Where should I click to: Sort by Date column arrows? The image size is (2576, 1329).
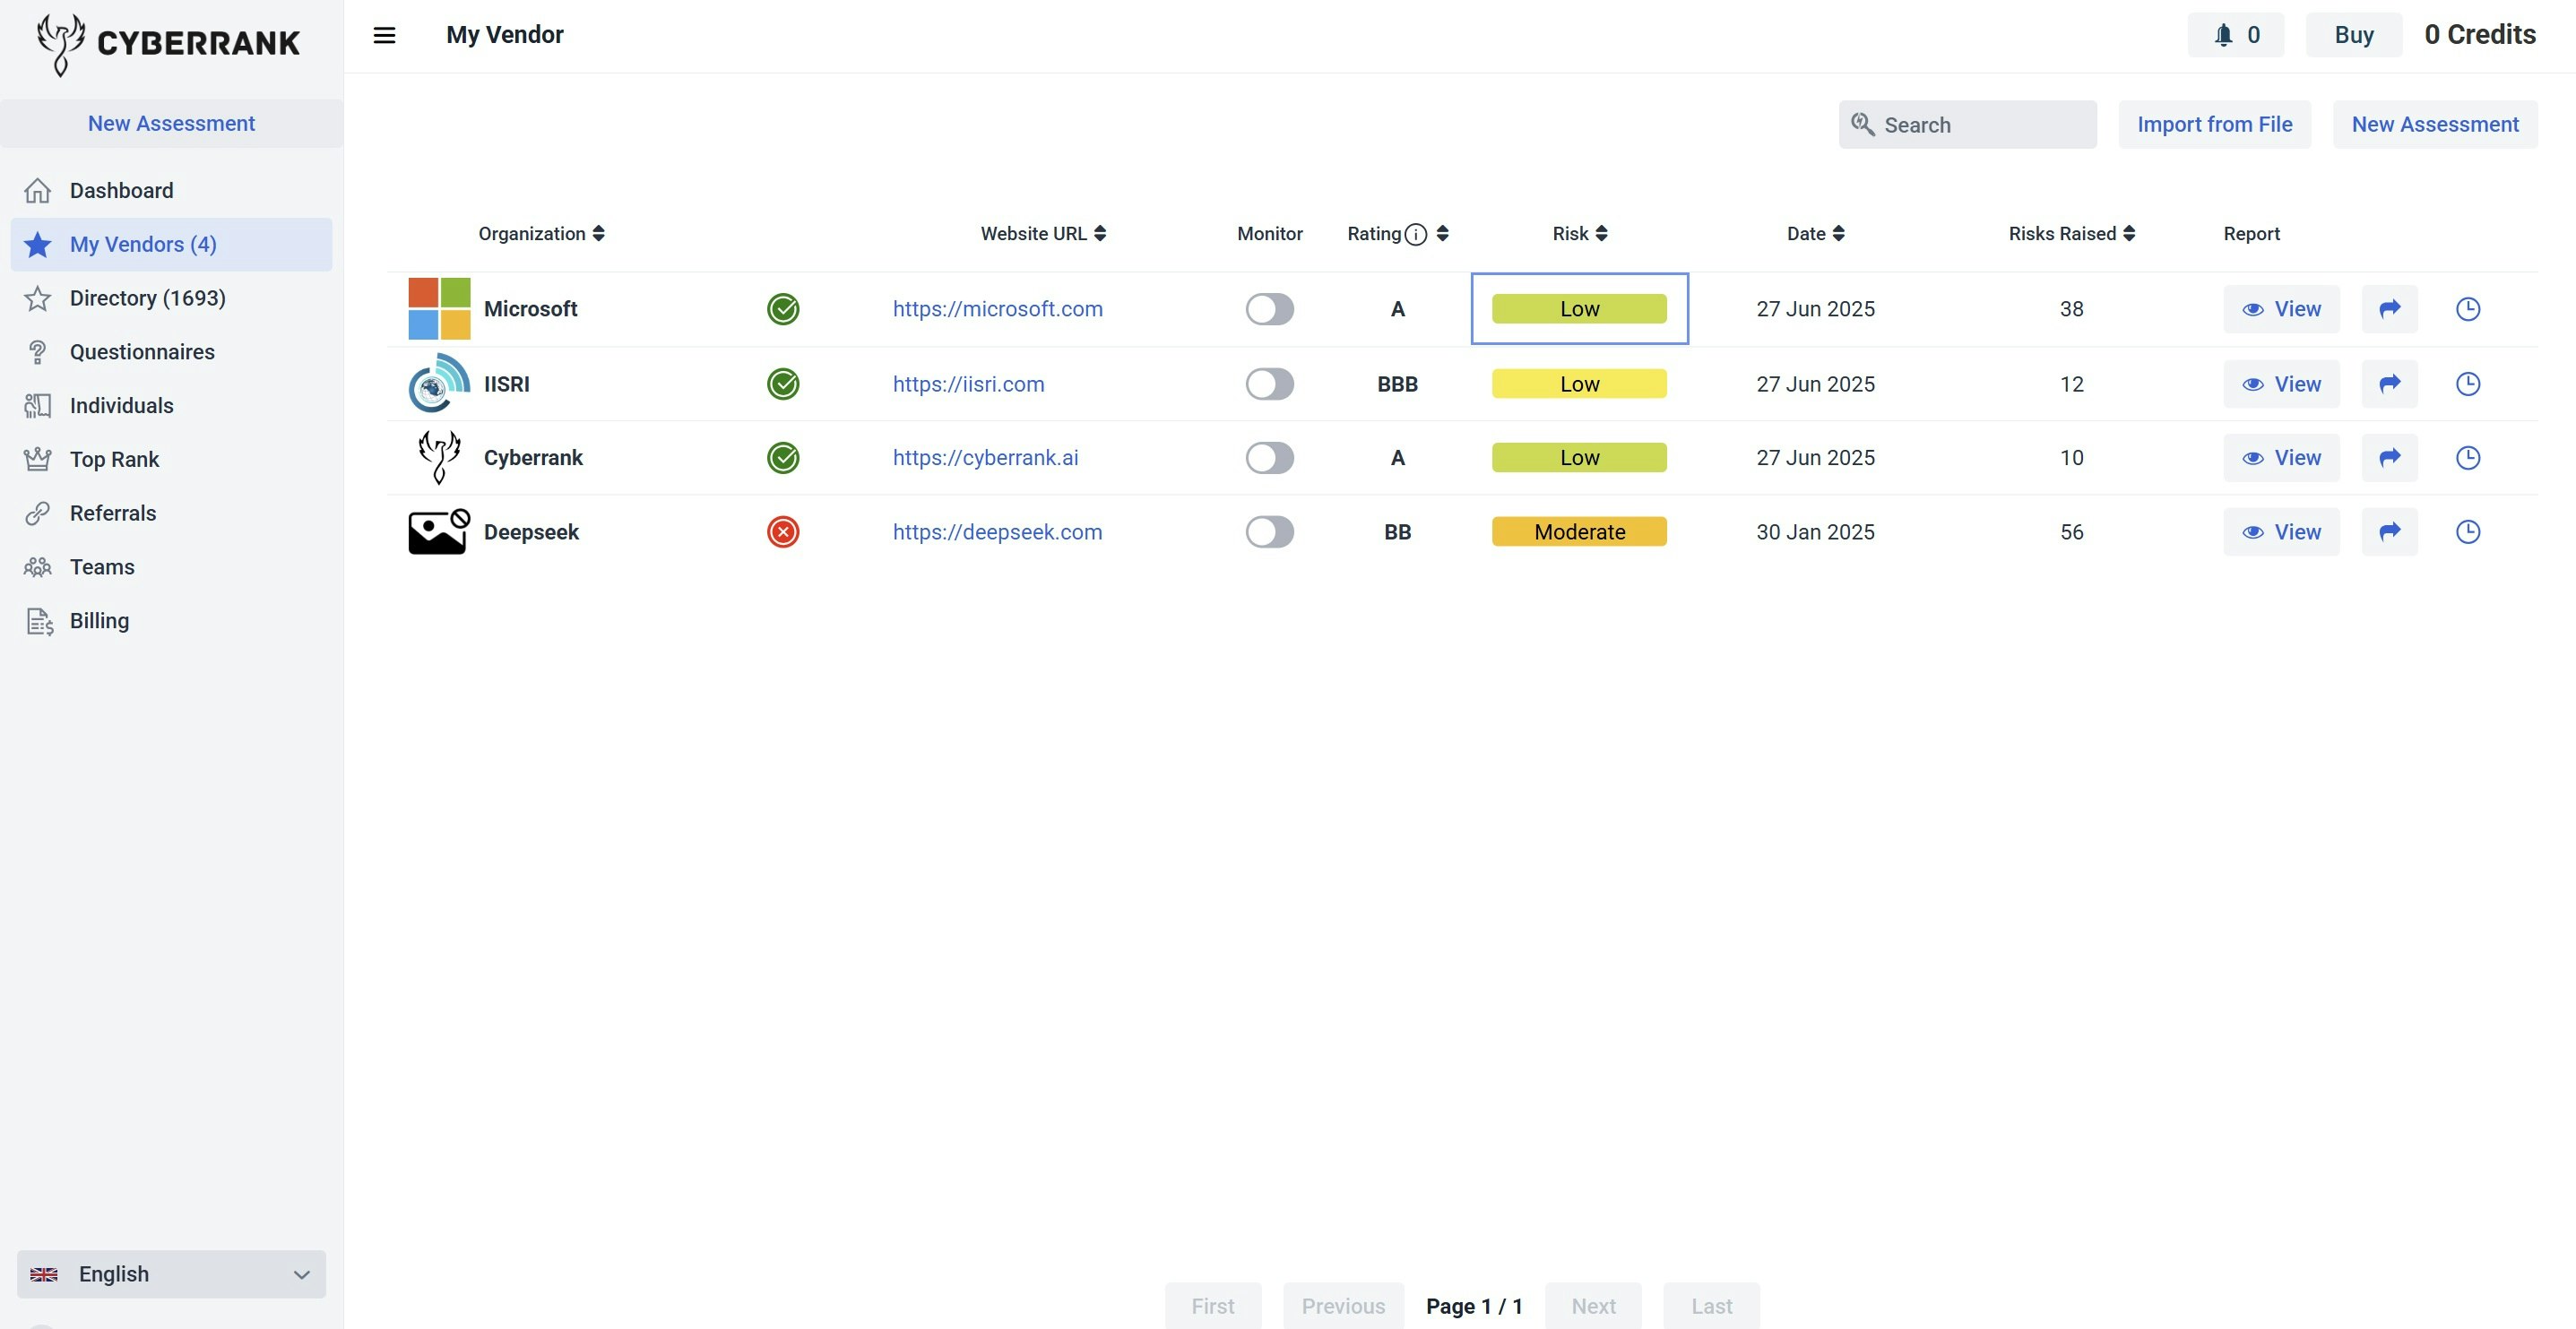(x=1838, y=234)
